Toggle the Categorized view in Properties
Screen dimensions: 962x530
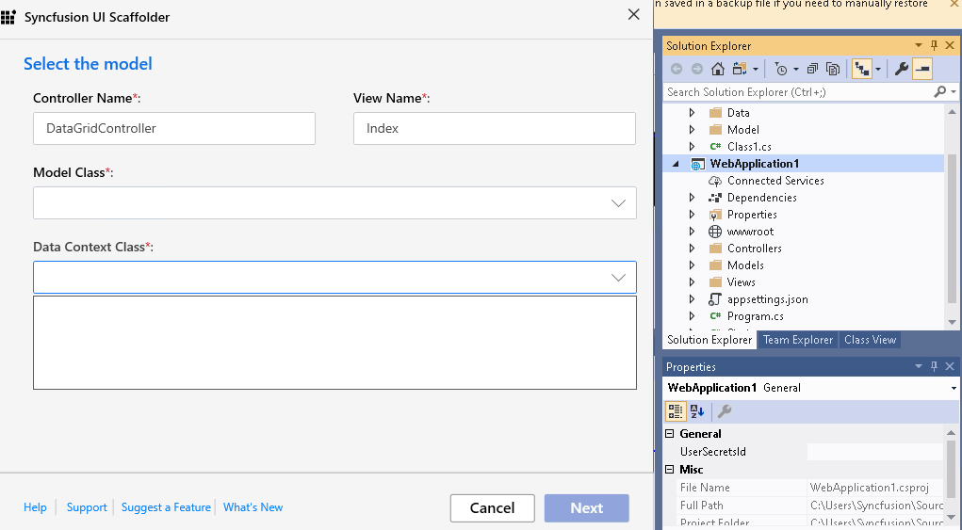click(x=676, y=411)
